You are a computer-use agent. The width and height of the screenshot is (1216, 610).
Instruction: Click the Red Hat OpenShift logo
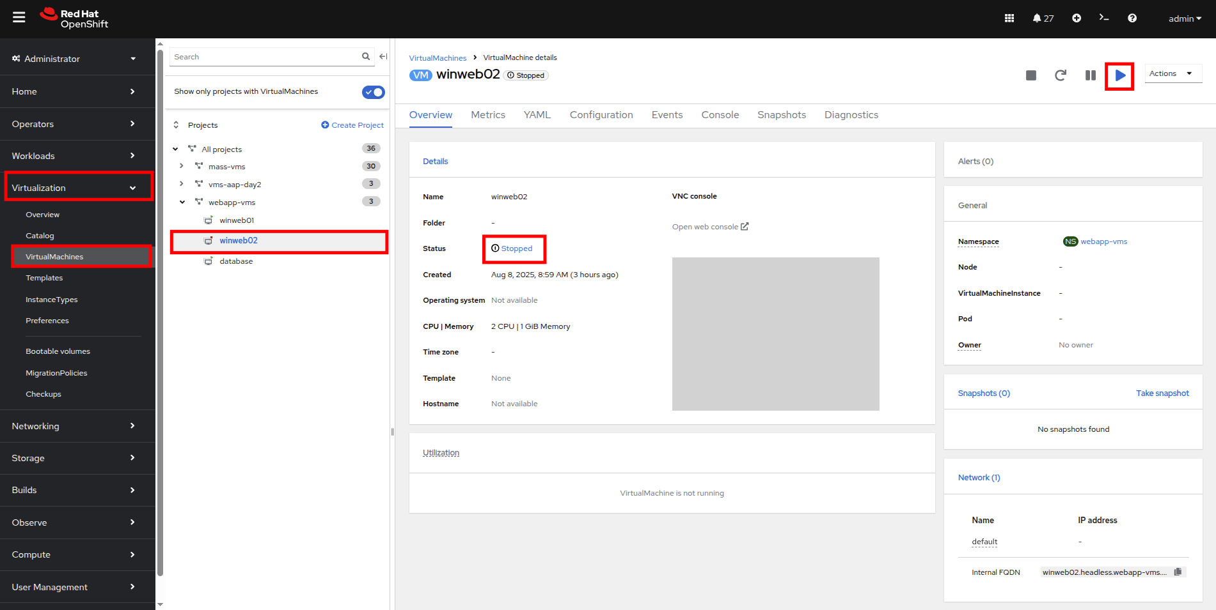[74, 19]
